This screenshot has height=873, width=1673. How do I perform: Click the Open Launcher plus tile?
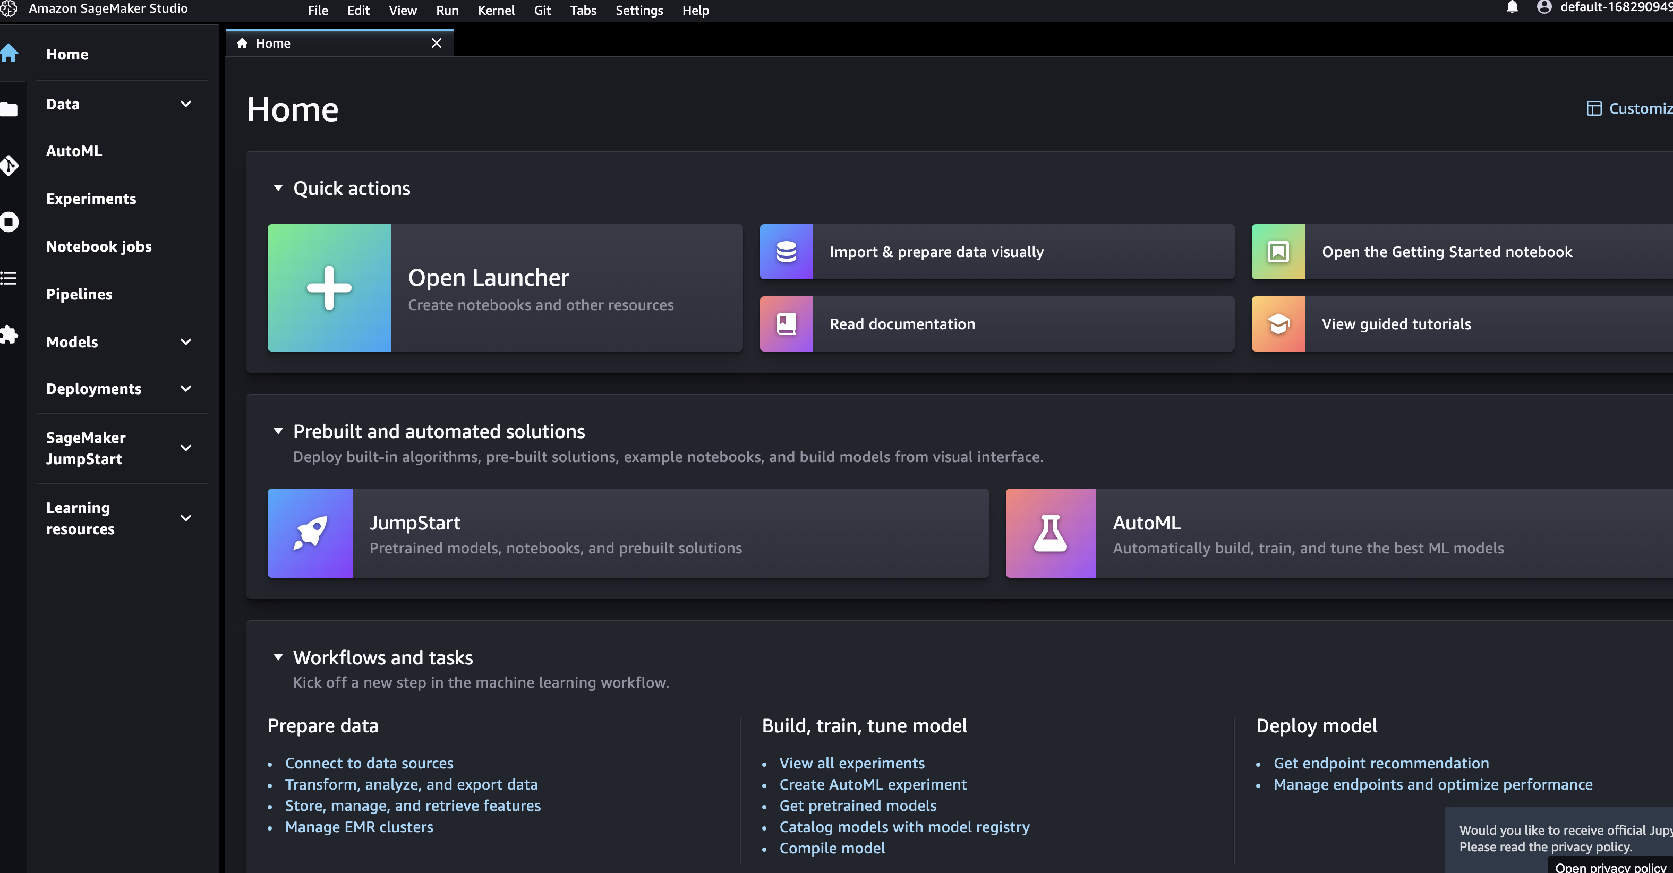[329, 288]
